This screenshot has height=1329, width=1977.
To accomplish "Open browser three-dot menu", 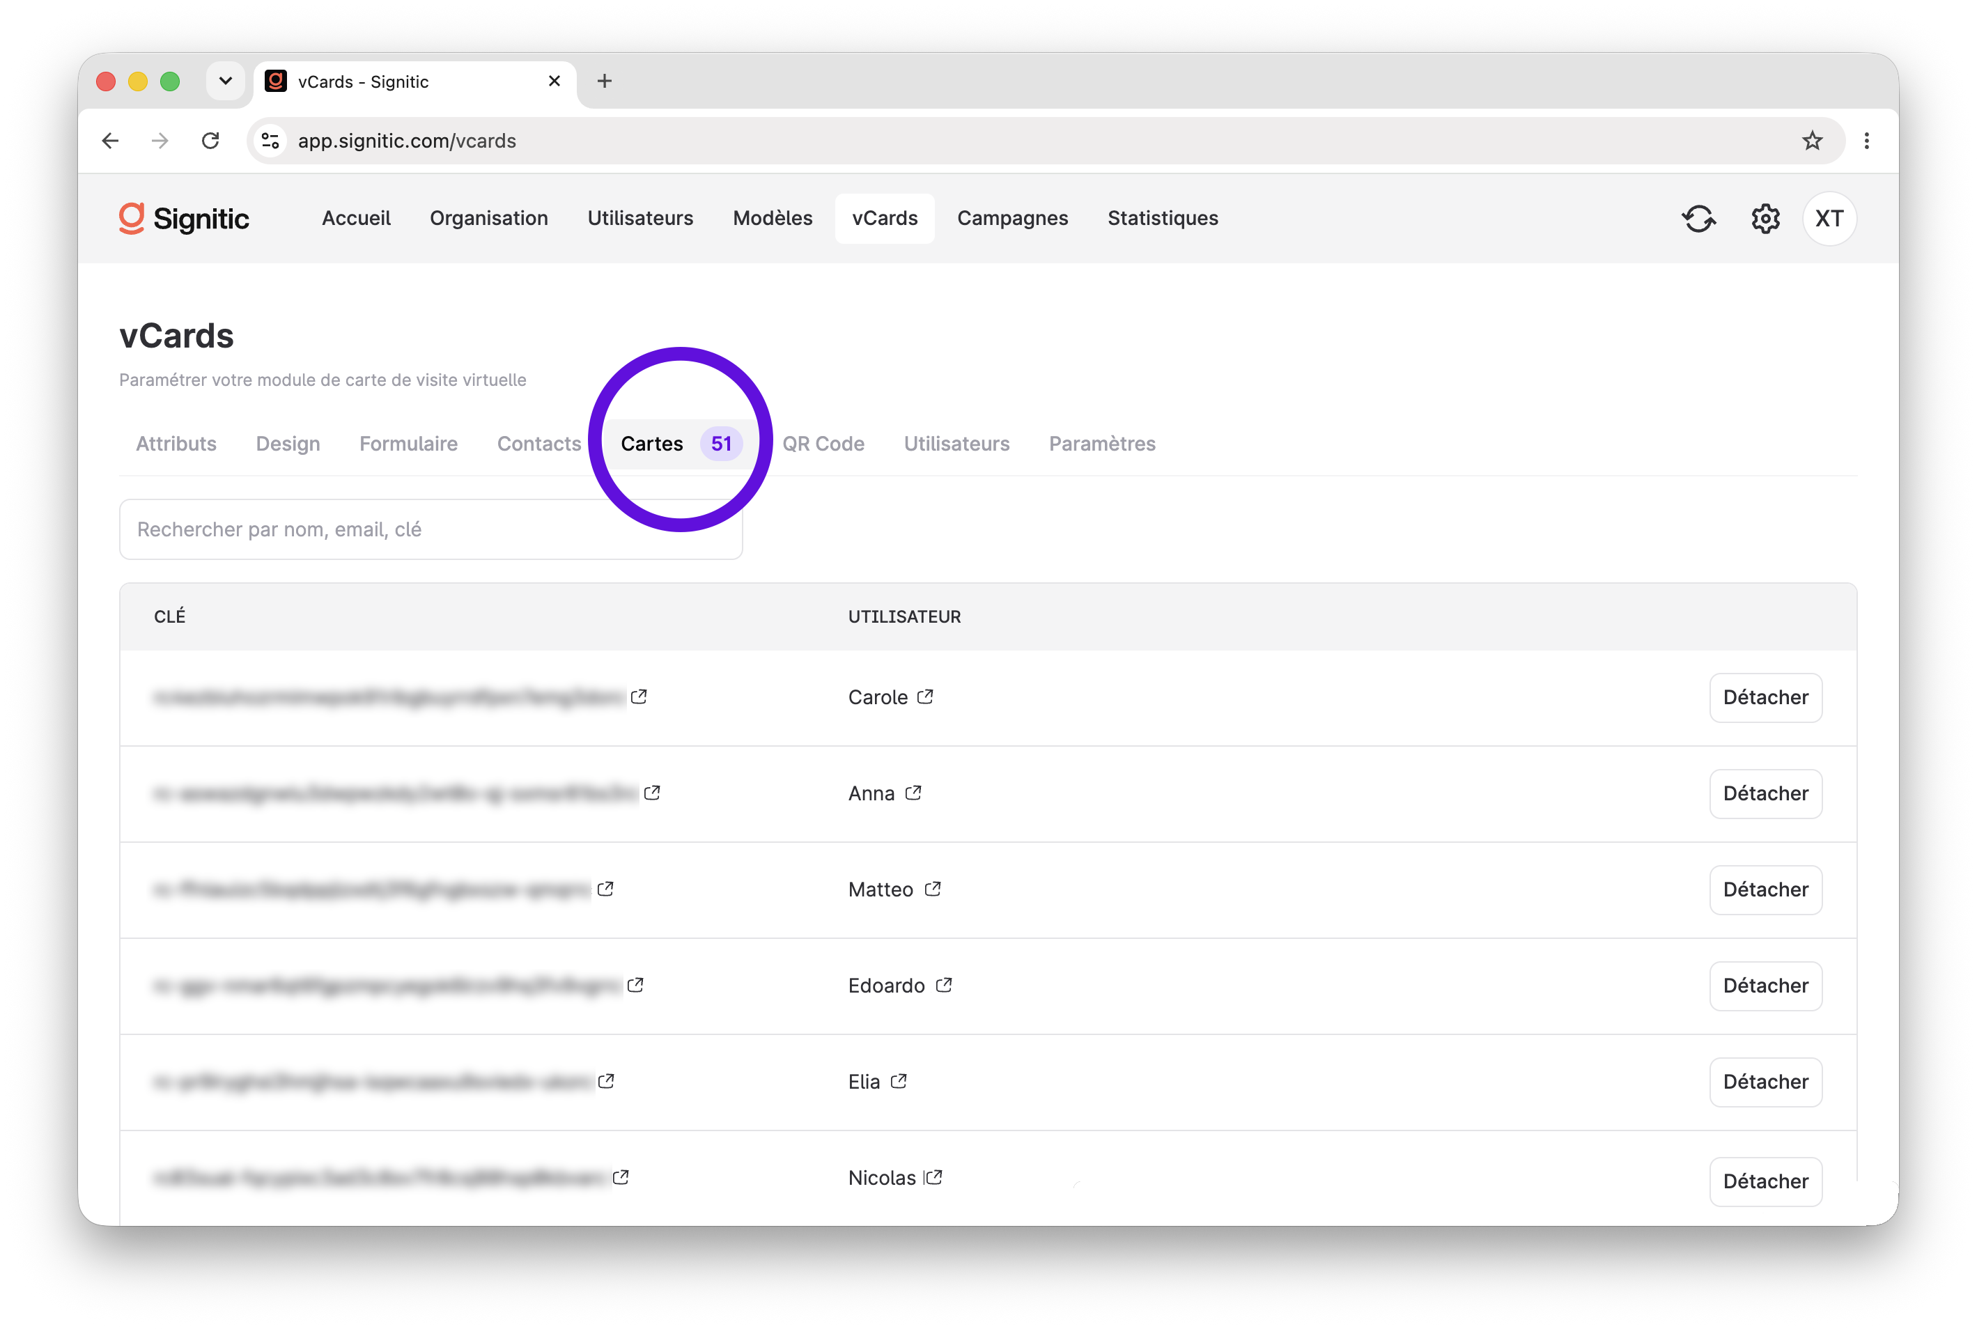I will click(x=1866, y=141).
